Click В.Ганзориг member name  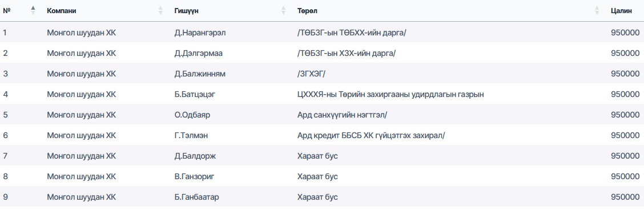pyautogui.click(x=194, y=176)
